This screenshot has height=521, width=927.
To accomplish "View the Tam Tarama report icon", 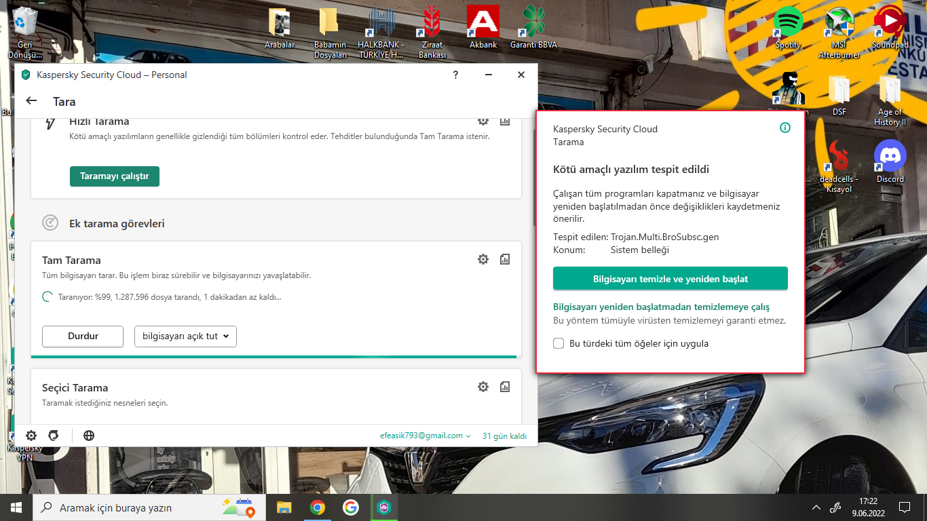I will (x=505, y=259).
